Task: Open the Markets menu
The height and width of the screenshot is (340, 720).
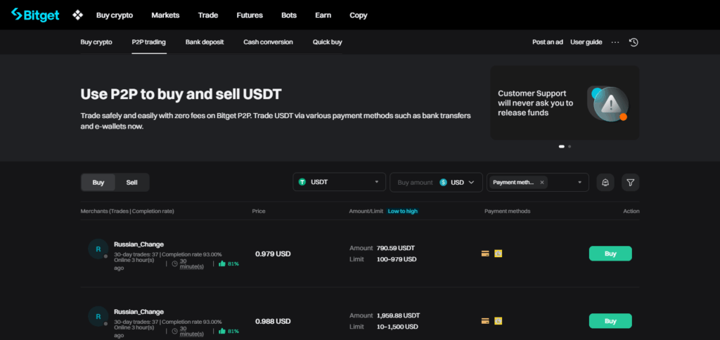Action: 165,15
